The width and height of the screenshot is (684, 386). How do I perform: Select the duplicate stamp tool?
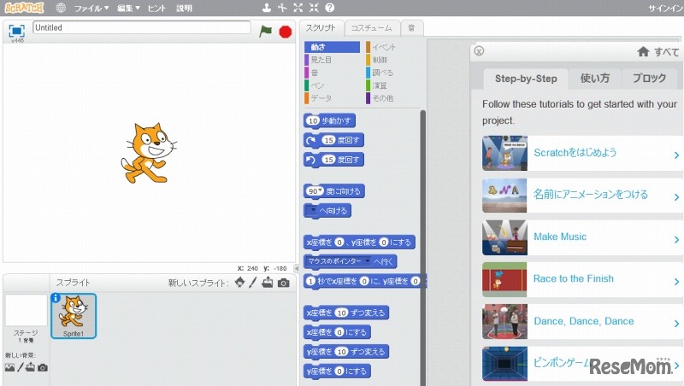click(x=266, y=8)
